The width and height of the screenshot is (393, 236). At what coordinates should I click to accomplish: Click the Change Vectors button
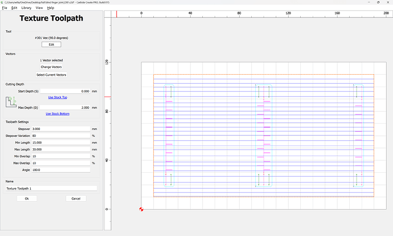[51, 67]
